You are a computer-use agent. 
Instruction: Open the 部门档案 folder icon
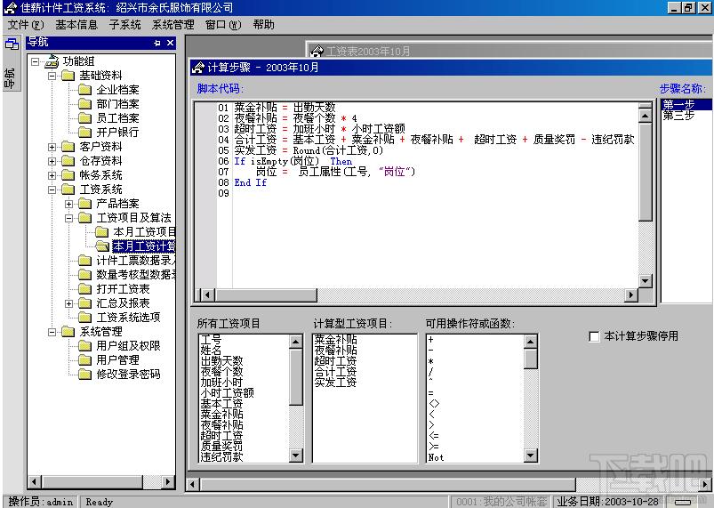point(84,104)
